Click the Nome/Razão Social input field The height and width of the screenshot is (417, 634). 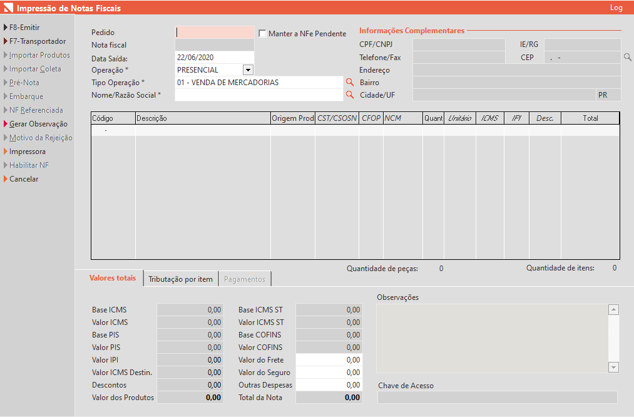(x=258, y=95)
